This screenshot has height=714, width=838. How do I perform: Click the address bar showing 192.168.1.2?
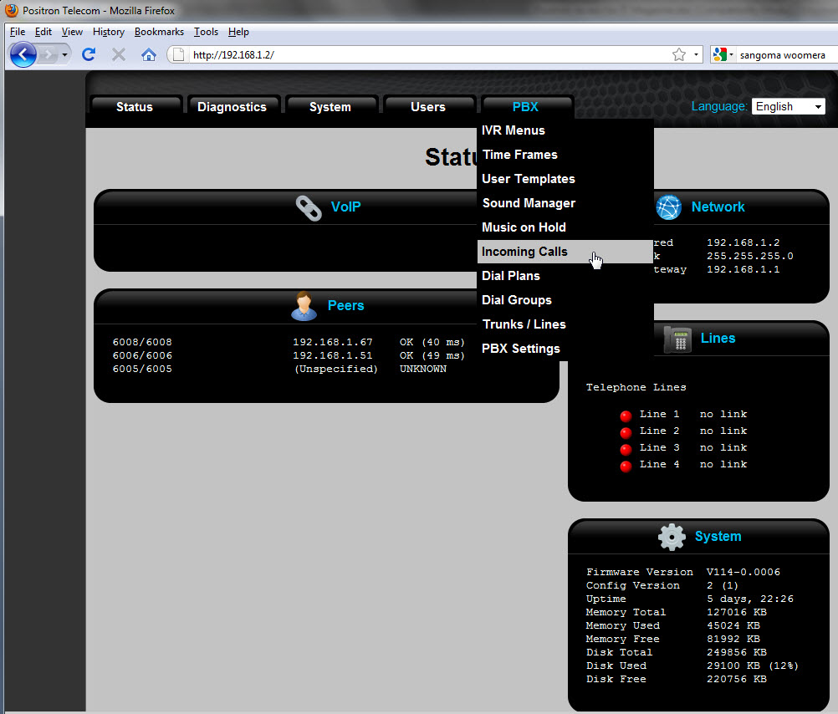(x=418, y=55)
